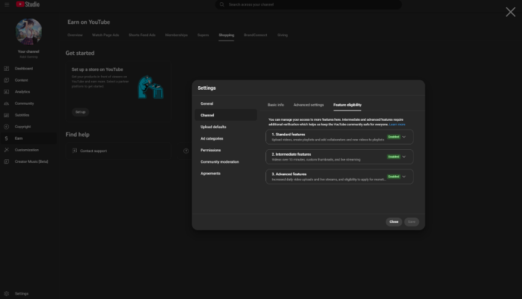Click the Community sidebar icon
This screenshot has height=299, width=522.
[7, 103]
